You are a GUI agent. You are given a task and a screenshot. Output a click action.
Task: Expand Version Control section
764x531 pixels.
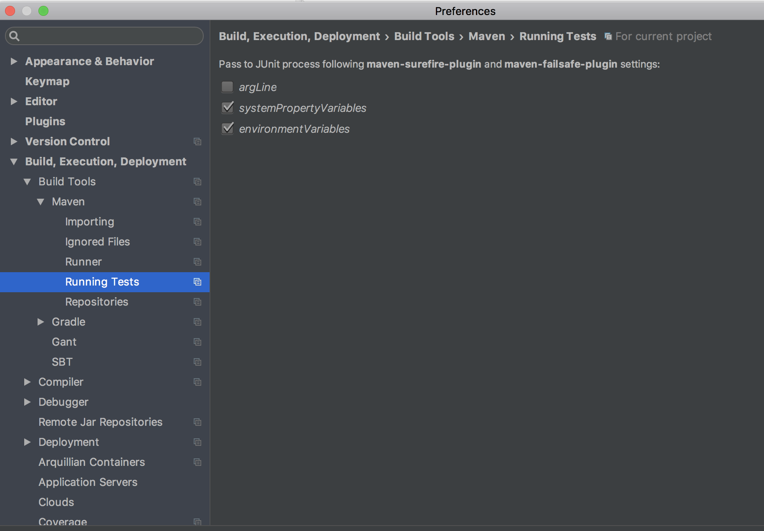(x=14, y=142)
